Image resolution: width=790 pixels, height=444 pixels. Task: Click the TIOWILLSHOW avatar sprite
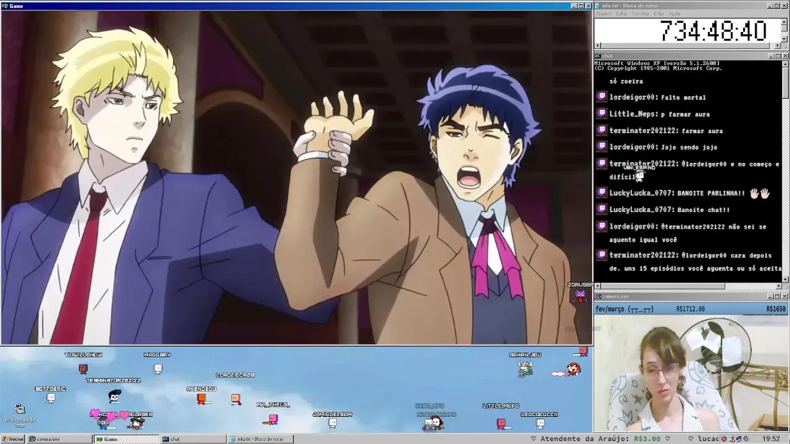tap(83, 369)
